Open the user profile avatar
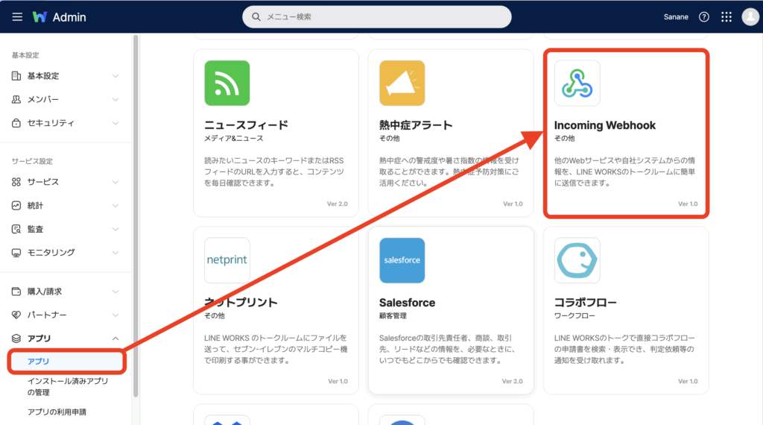Image resolution: width=763 pixels, height=425 pixels. point(750,17)
